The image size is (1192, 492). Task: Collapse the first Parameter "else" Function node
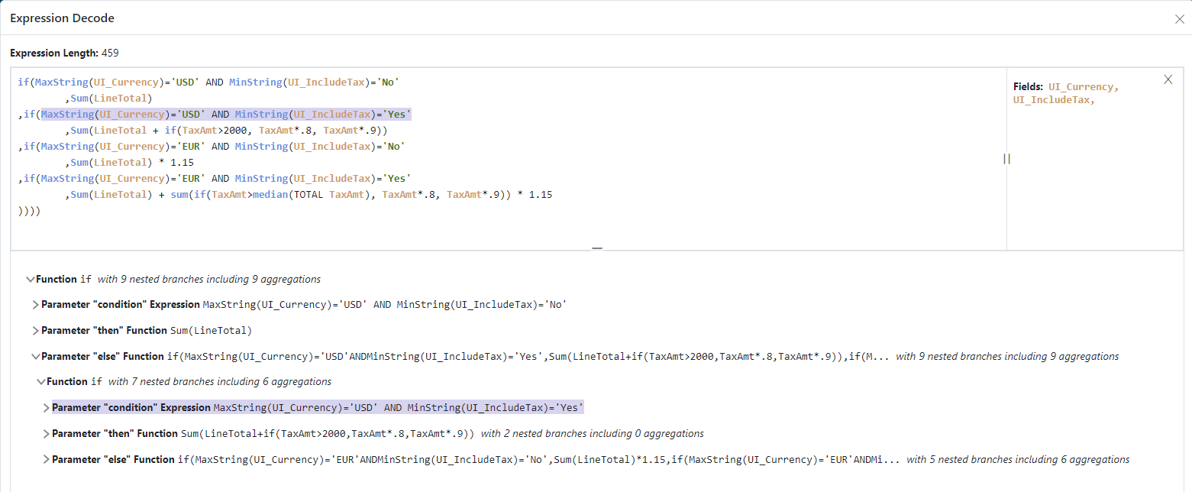[35, 357]
